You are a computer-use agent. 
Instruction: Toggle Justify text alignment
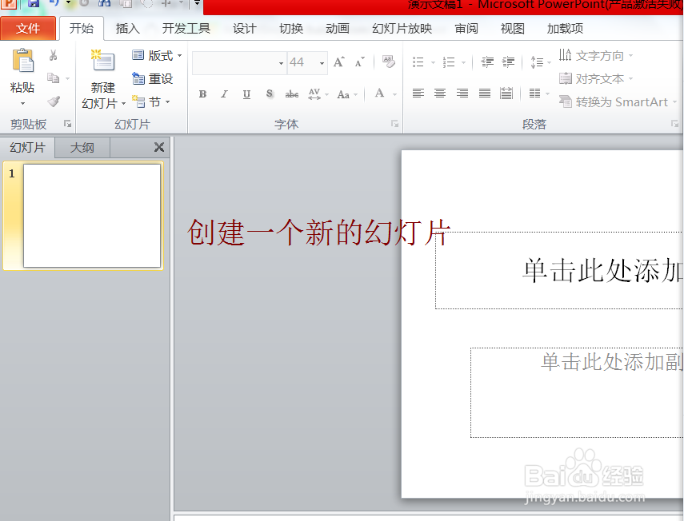(485, 93)
